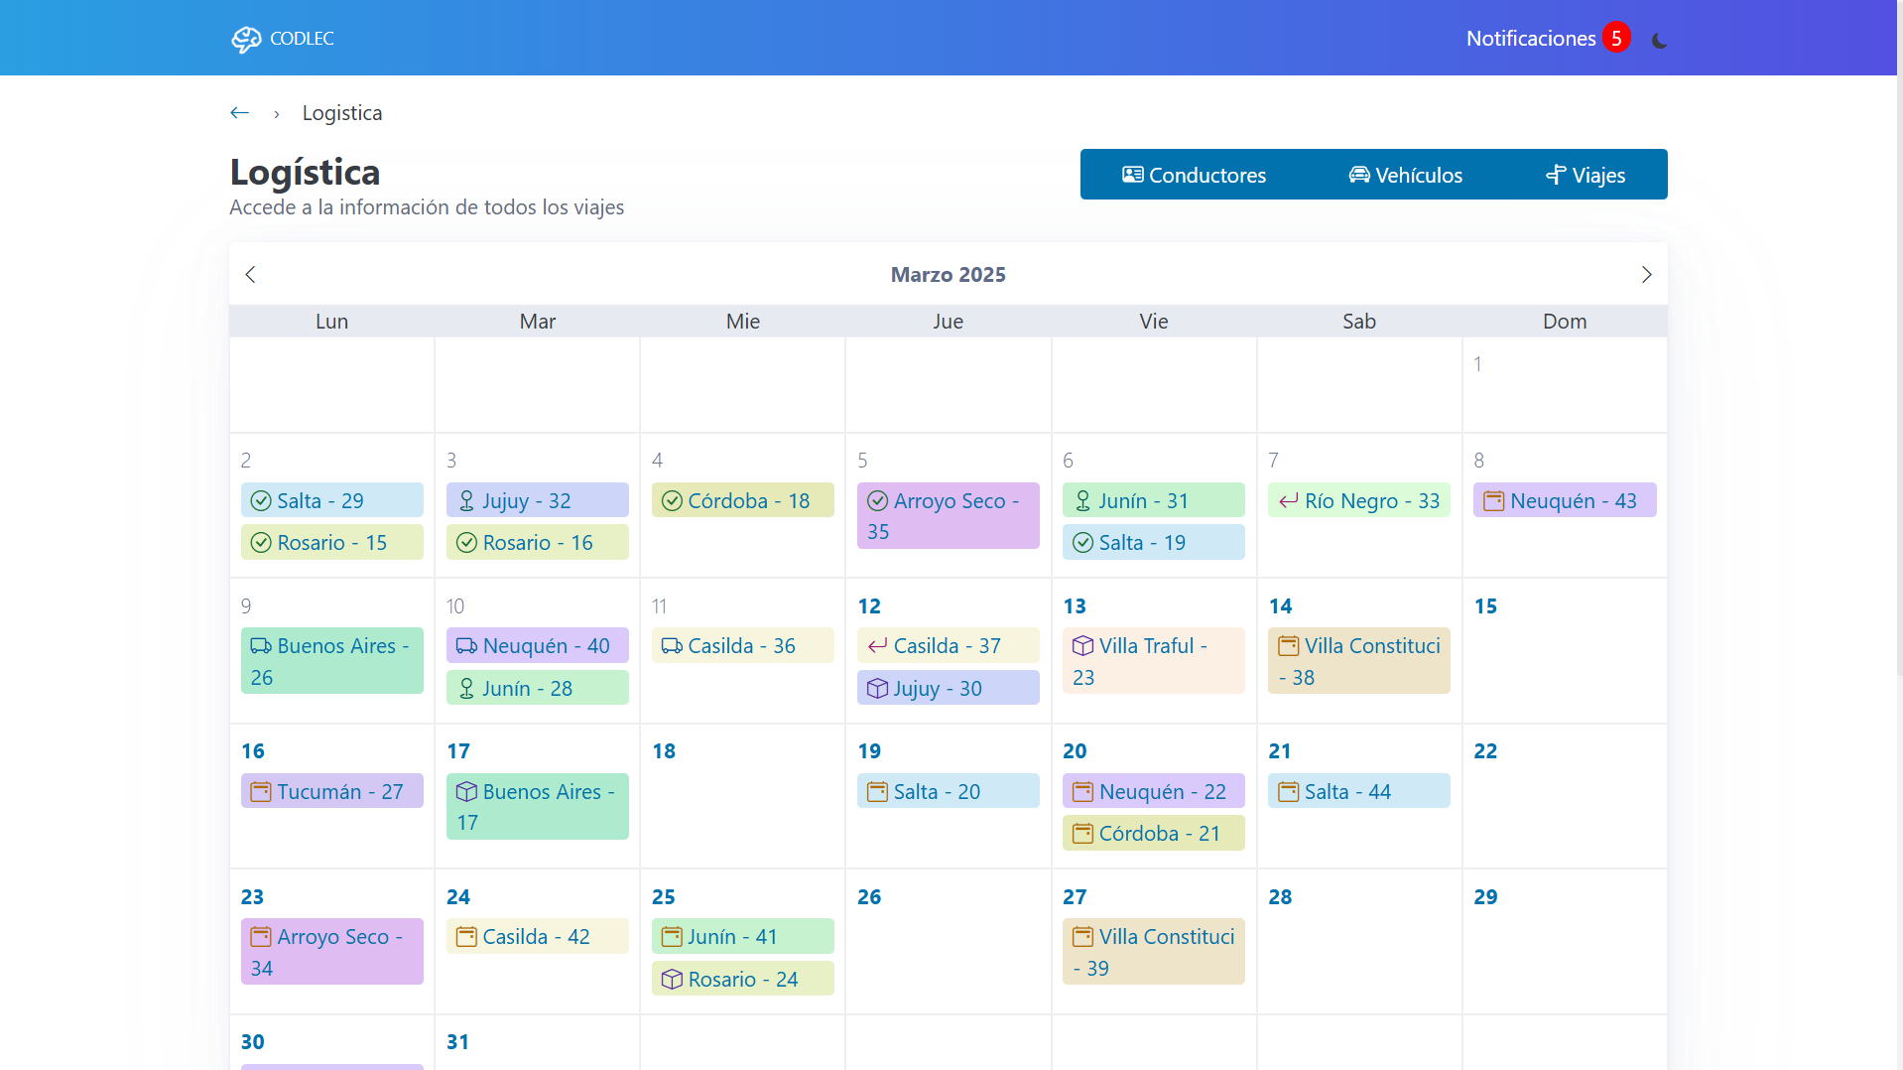The width and height of the screenshot is (1903, 1070).
Task: Open the Vehículos section
Action: pos(1405,175)
